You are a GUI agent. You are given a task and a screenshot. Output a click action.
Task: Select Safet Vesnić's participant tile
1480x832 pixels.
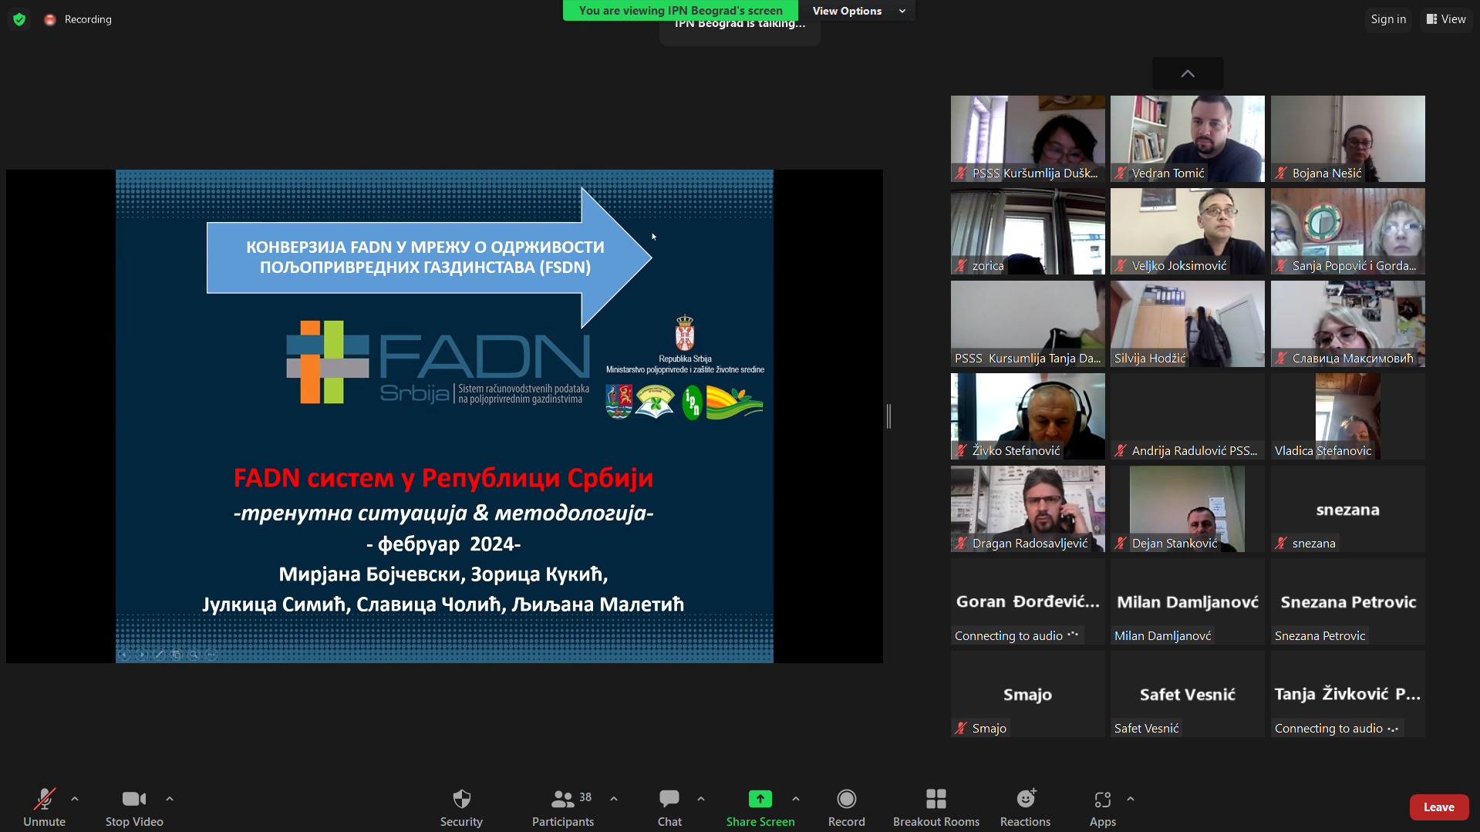tap(1188, 694)
